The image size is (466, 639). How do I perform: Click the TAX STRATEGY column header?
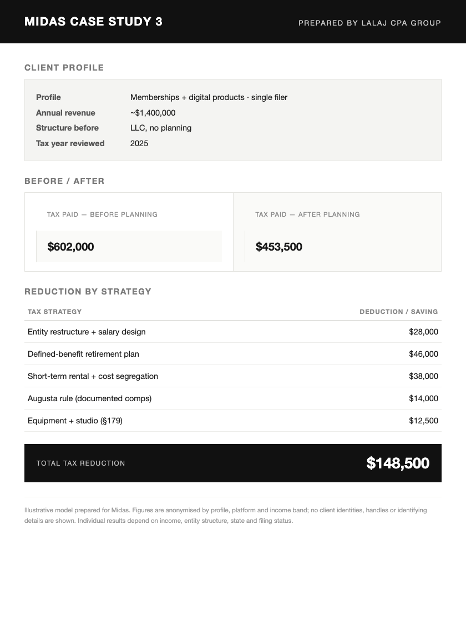(x=54, y=312)
